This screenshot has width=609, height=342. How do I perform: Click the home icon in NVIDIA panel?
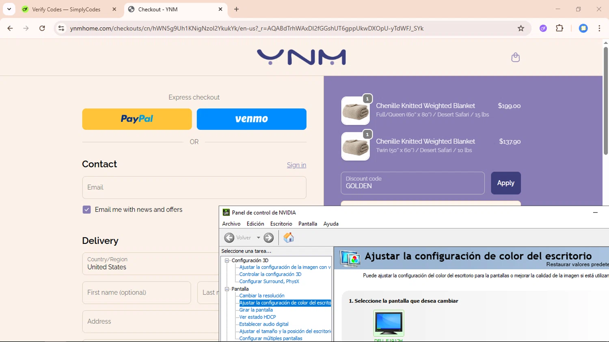click(x=289, y=238)
